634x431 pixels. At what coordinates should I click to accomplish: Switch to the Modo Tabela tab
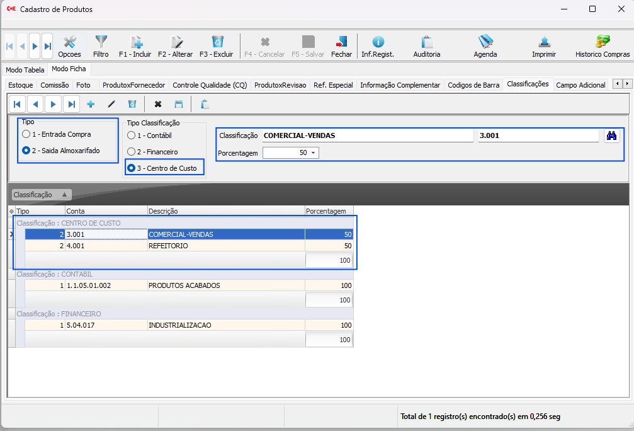(x=25, y=70)
